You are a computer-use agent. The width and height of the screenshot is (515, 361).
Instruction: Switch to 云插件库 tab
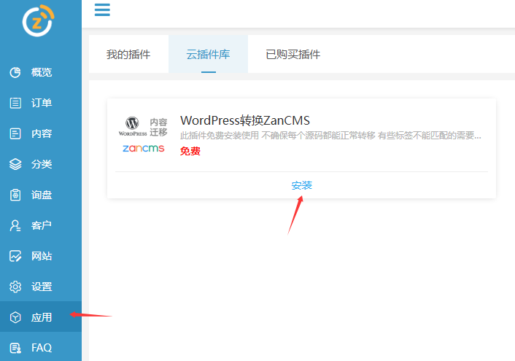click(208, 54)
